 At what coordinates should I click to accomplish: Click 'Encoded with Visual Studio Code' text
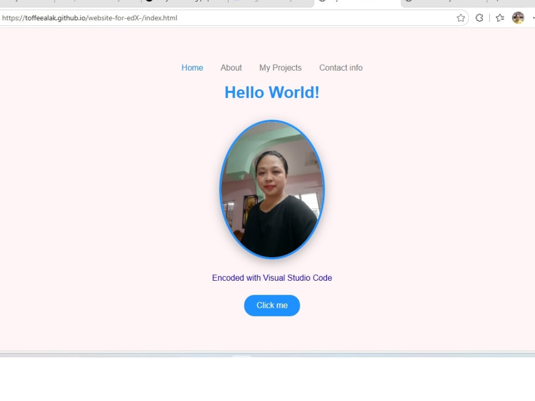click(272, 278)
